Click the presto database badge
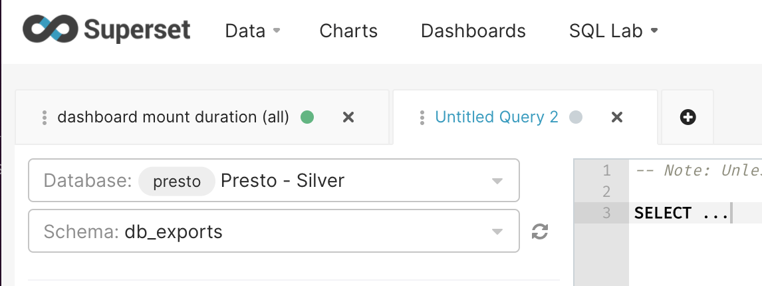 point(177,181)
